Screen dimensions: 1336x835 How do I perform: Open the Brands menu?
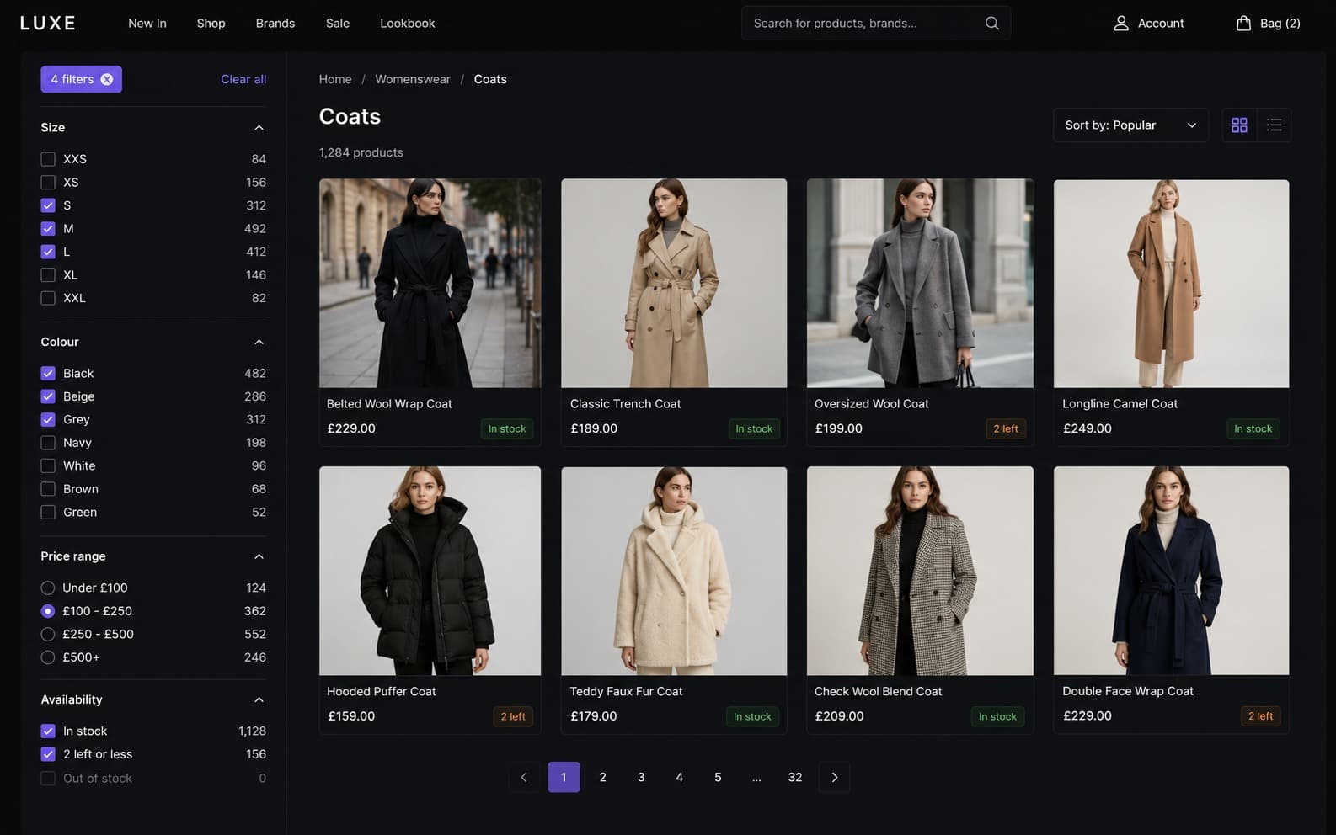click(275, 24)
